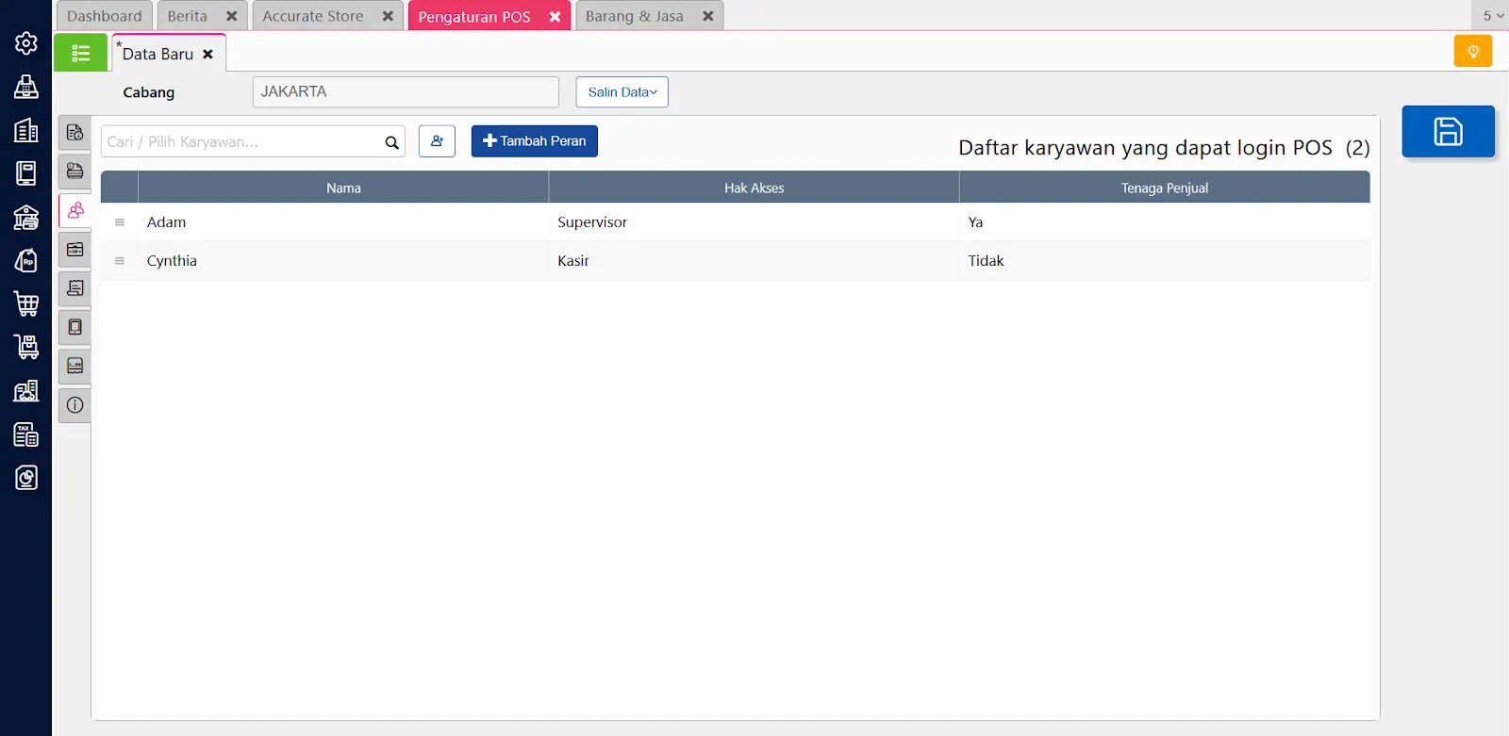Select the document settings side tab
The height and width of the screenshot is (736, 1509).
pyautogui.click(x=75, y=133)
